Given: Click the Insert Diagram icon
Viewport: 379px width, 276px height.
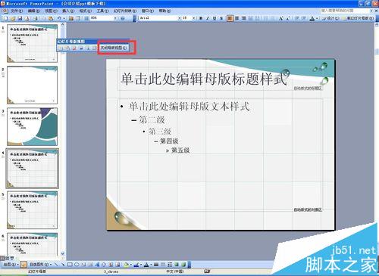Looking at the screenshot, I should pos(104,265).
